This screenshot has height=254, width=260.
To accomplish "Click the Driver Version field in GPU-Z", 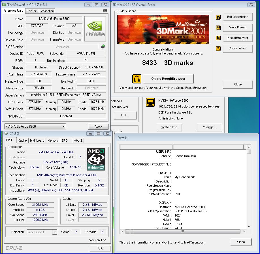I will pyautogui.click(x=66, y=95).
